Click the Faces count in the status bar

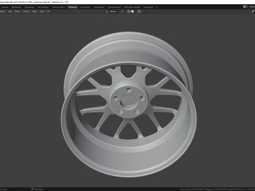click(x=236, y=189)
